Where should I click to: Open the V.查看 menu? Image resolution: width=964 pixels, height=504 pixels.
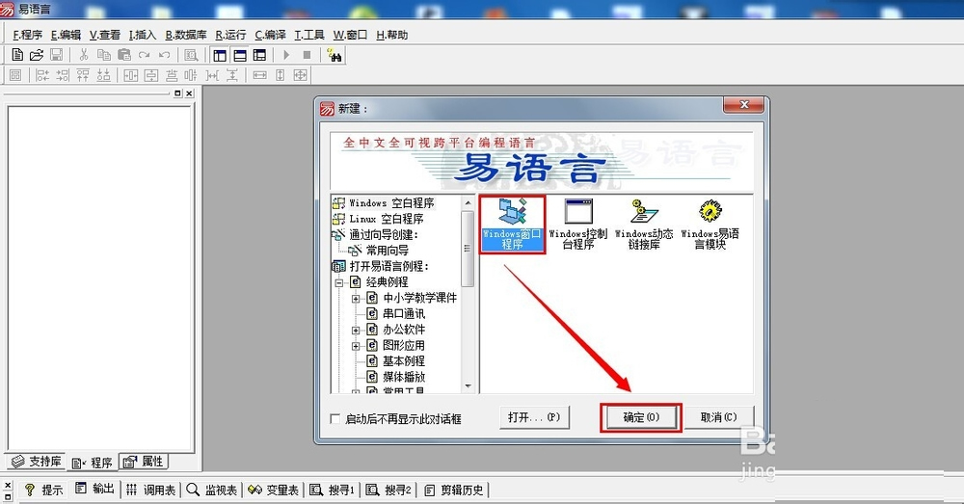coord(104,35)
